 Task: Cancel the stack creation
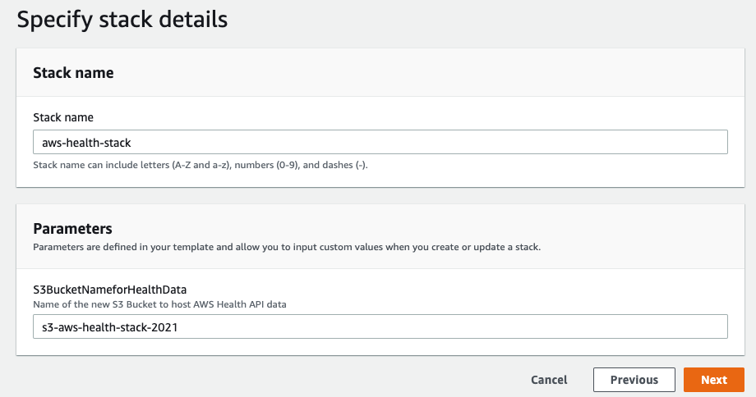[x=549, y=380]
